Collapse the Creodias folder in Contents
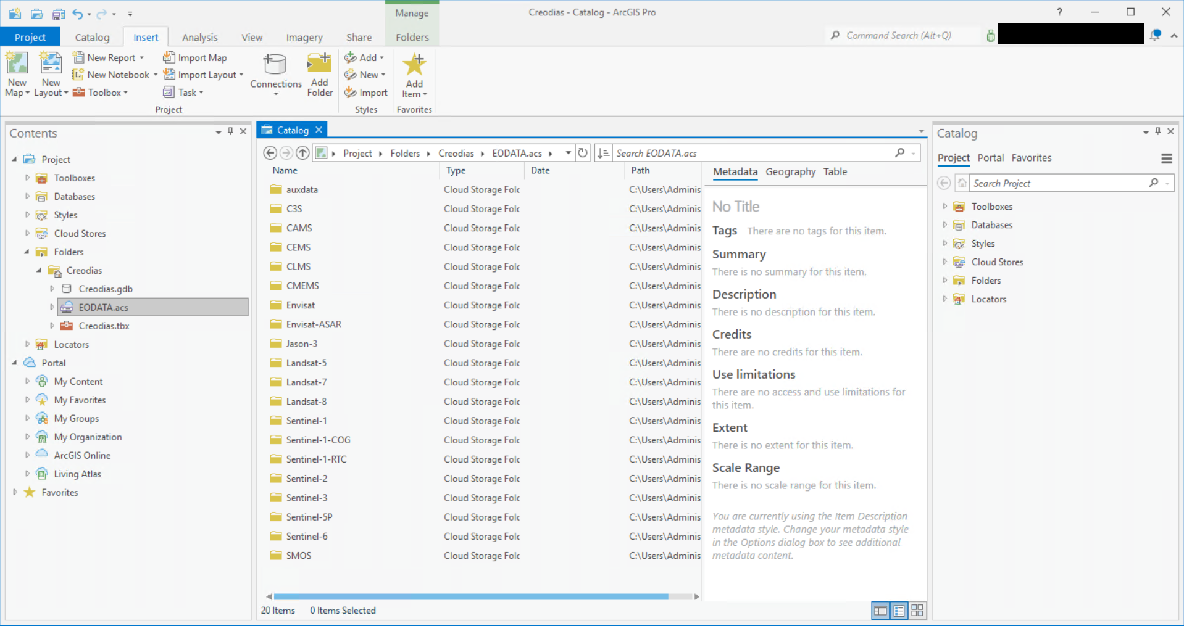 (40, 270)
